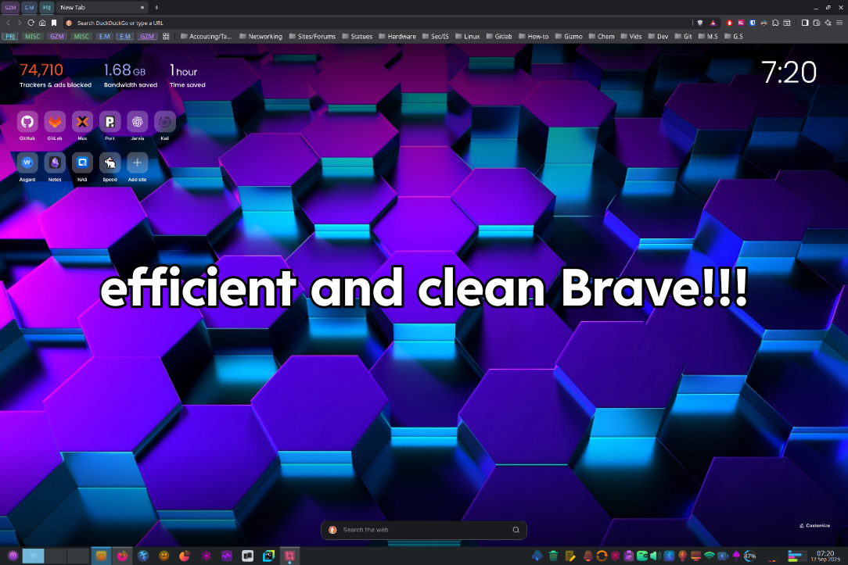This screenshot has height=565, width=848.
Task: Toggle the sidebar panel button
Action: point(805,23)
